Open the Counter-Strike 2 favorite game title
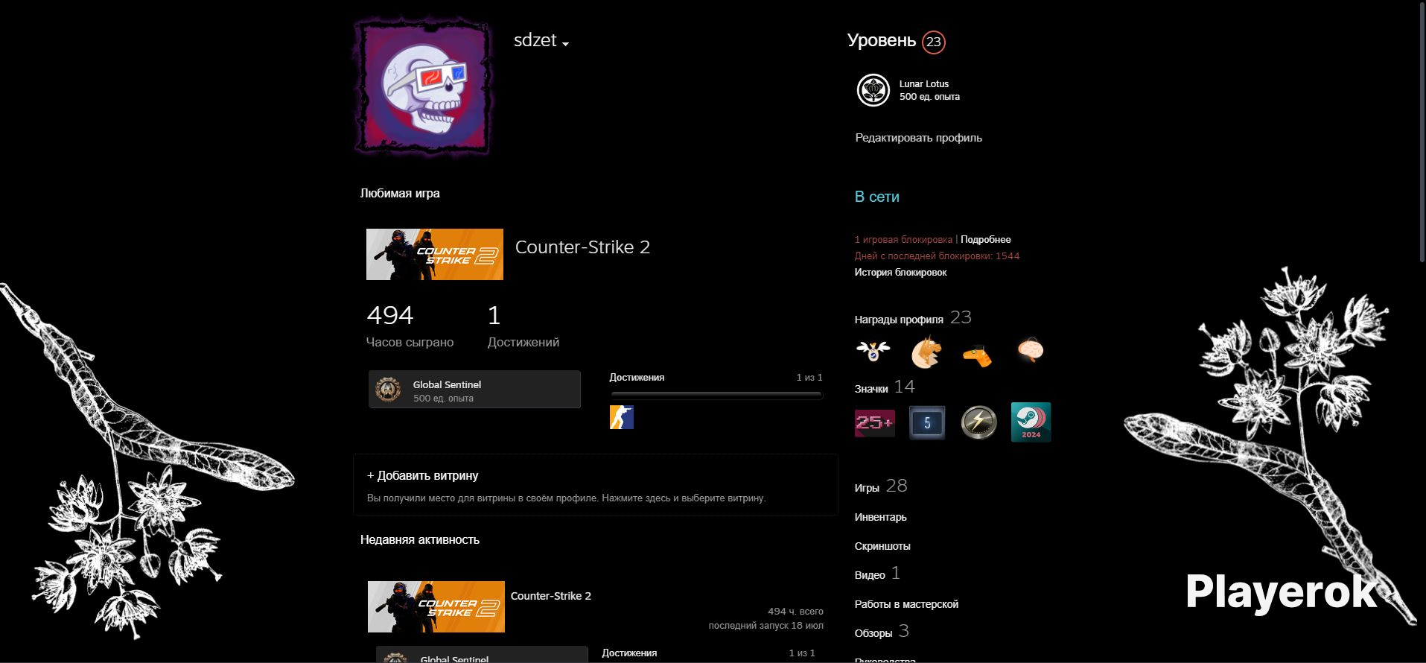Viewport: 1426px width, 663px height. click(582, 247)
